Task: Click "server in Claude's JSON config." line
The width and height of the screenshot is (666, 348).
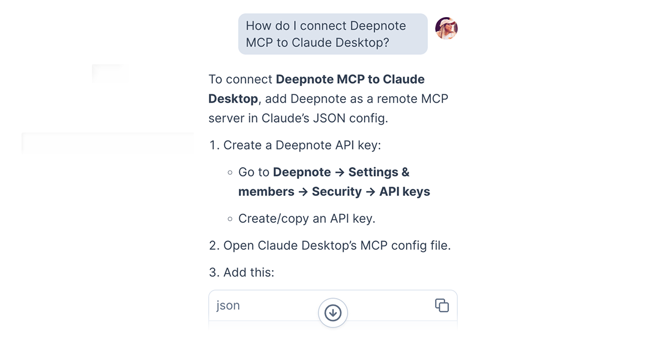Action: [299, 119]
